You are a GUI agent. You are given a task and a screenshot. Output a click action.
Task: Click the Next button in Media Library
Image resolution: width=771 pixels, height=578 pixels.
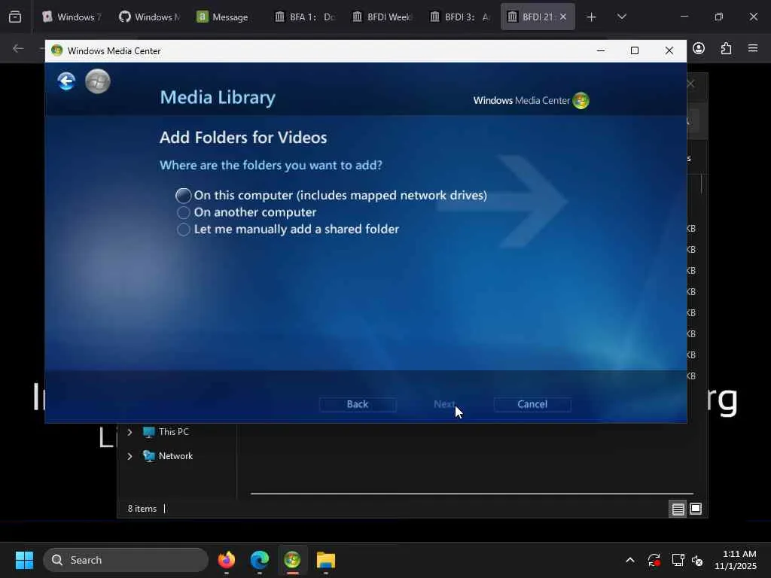click(x=444, y=404)
